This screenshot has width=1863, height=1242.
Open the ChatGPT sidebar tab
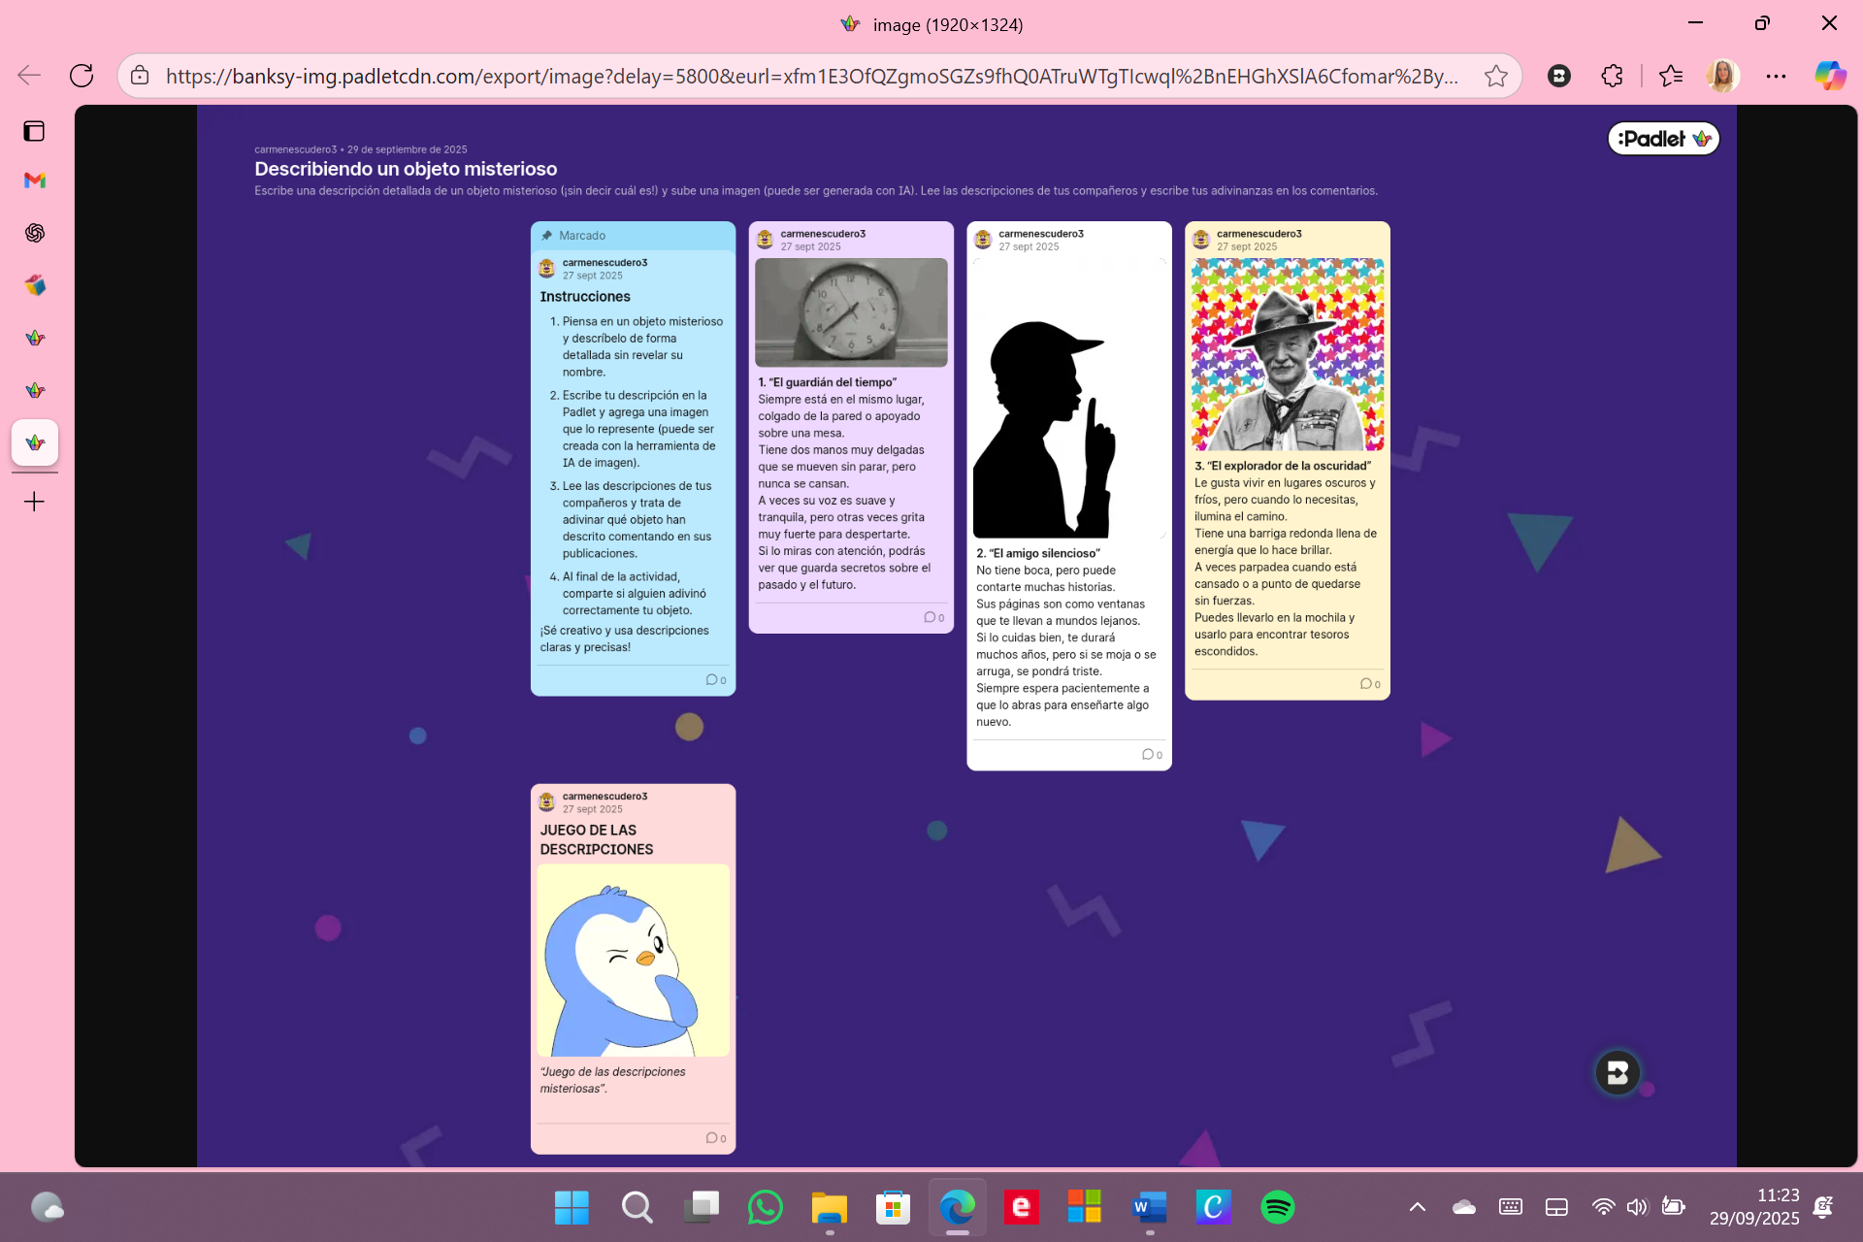click(x=35, y=233)
